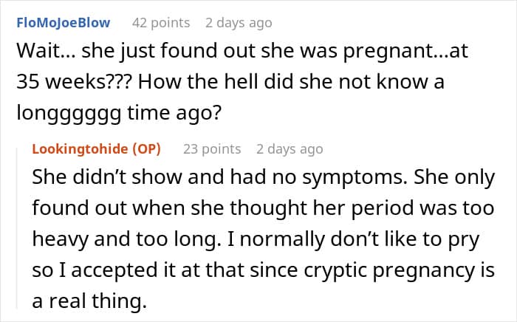This screenshot has width=517, height=322.
Task: Open the timestamp on FloMoJoeBlow's comment
Action: pyautogui.click(x=239, y=23)
